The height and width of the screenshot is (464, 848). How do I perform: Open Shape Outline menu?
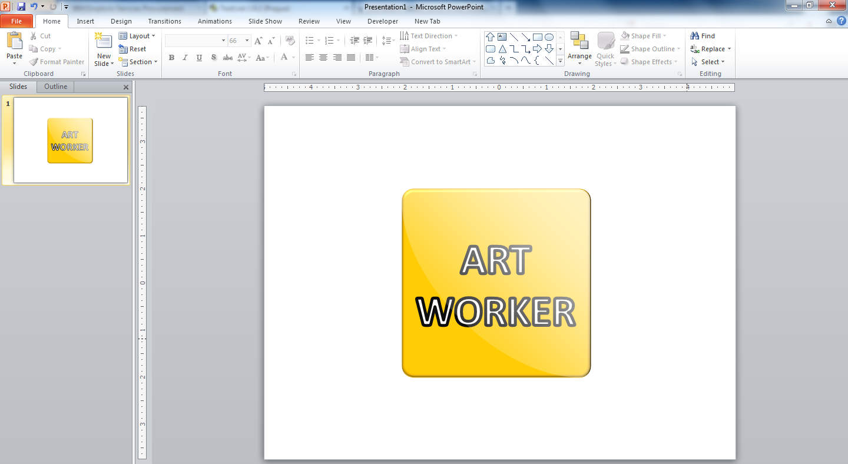[651, 49]
